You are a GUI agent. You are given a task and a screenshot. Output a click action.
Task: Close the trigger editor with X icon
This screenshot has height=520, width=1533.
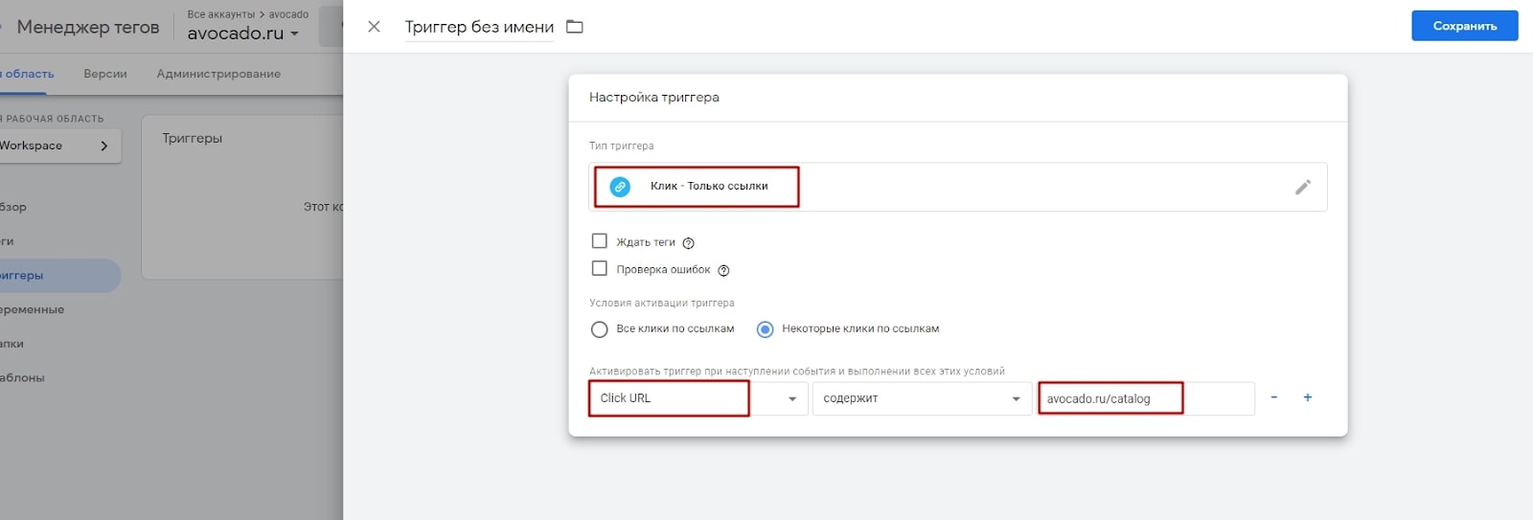[374, 27]
